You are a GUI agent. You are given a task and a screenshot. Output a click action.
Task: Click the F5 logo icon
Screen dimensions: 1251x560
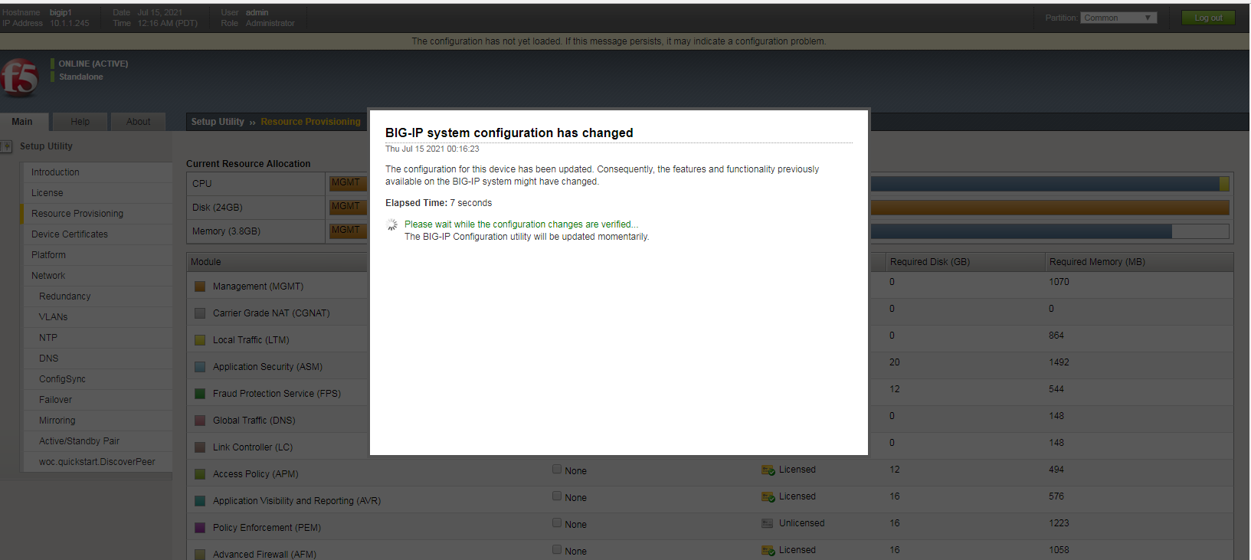tap(20, 77)
